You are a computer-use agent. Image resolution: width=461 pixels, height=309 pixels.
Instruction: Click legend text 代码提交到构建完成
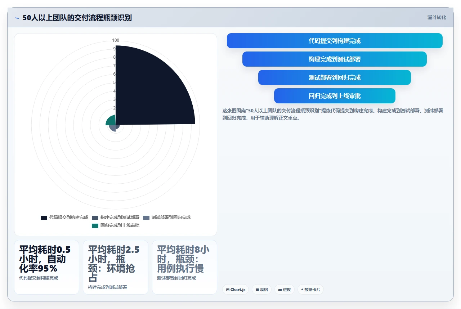(x=69, y=218)
